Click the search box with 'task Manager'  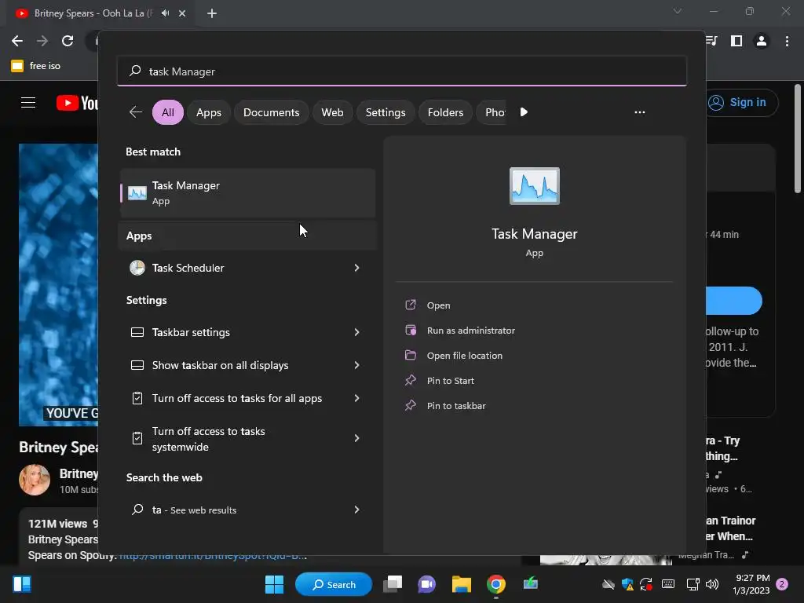click(x=401, y=71)
